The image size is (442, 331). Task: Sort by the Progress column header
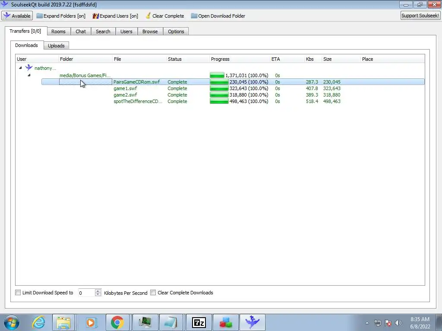240,59
